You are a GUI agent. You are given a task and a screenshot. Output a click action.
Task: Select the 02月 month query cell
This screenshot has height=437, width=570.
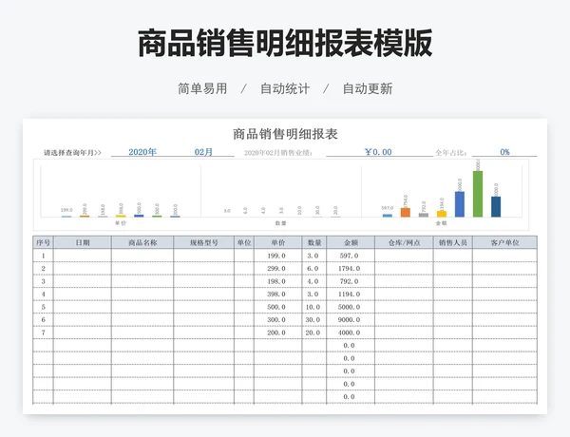tap(203, 152)
